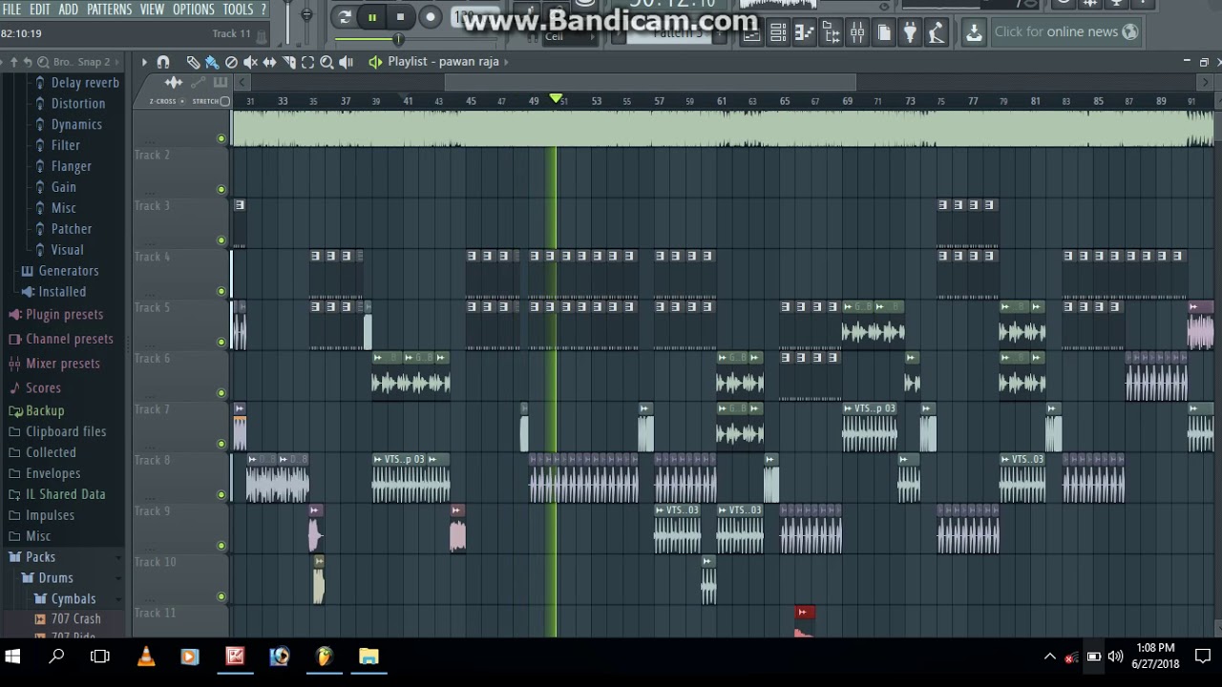This screenshot has width=1222, height=687.
Task: Open arrow after Playlist - pawan raja title
Action: [x=507, y=62]
